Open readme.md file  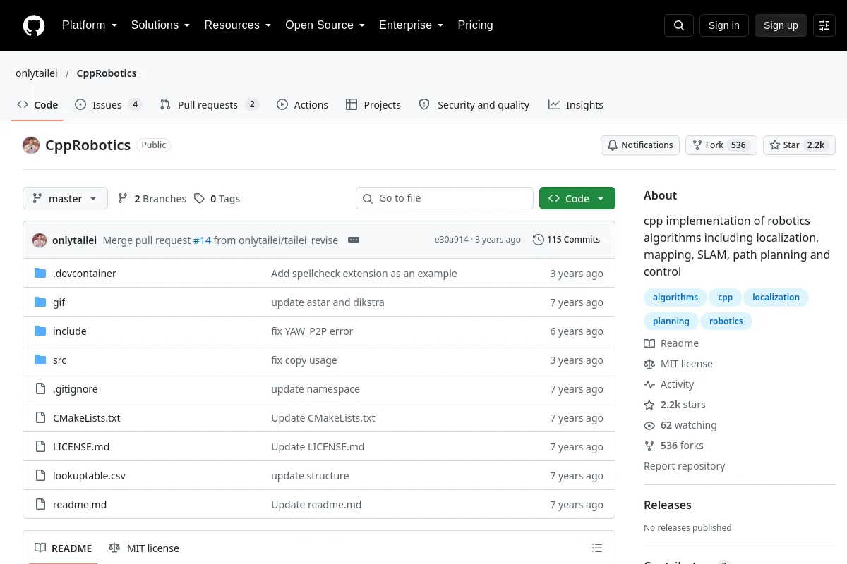point(80,505)
